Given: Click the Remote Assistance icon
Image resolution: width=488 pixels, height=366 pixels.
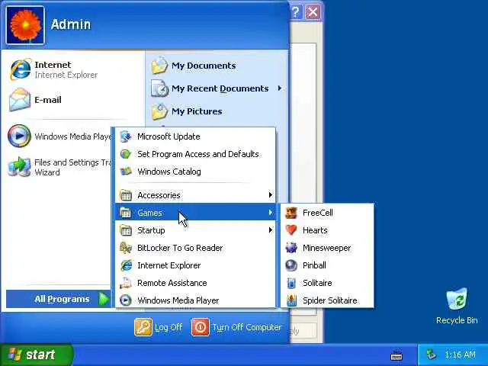Looking at the screenshot, I should coord(126,283).
